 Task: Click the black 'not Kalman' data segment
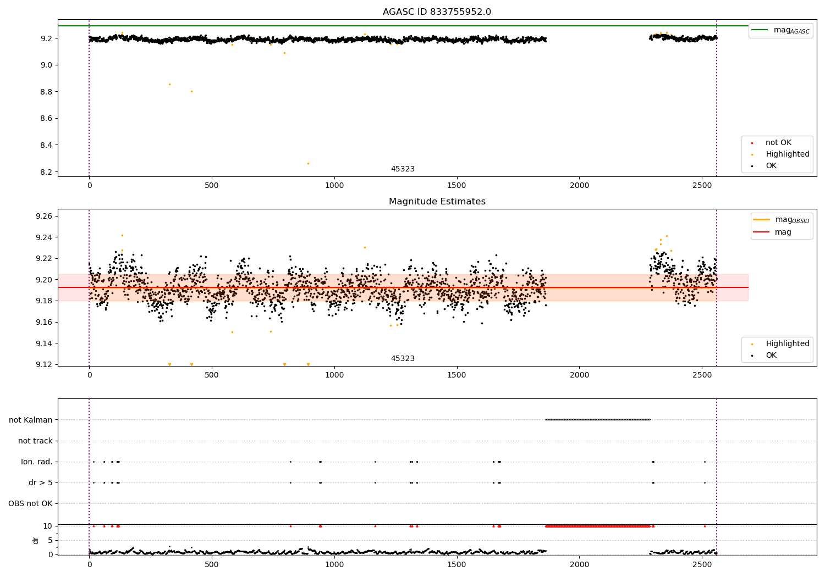pyautogui.click(x=598, y=419)
